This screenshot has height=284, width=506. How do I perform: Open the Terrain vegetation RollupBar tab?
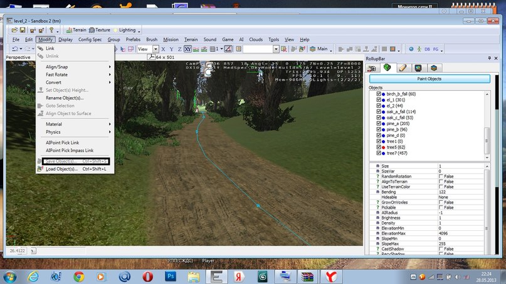(x=387, y=68)
